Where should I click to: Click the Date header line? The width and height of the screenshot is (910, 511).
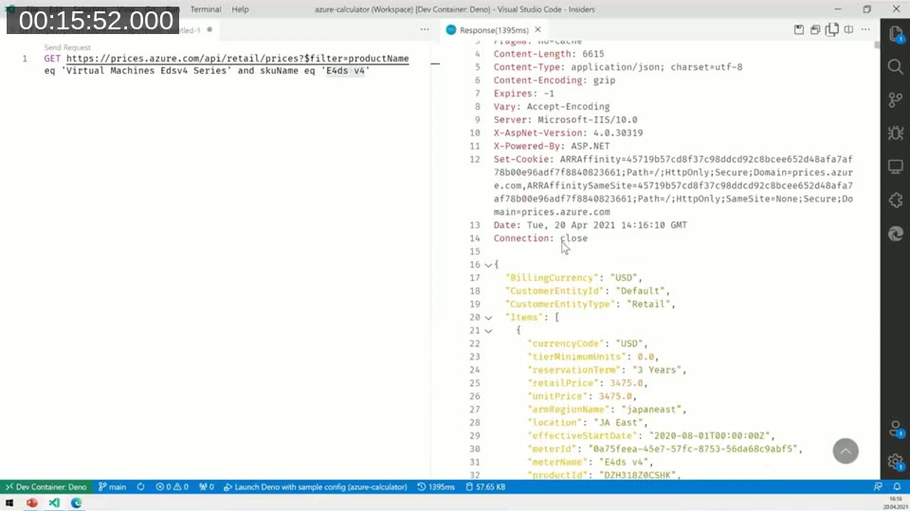click(591, 225)
